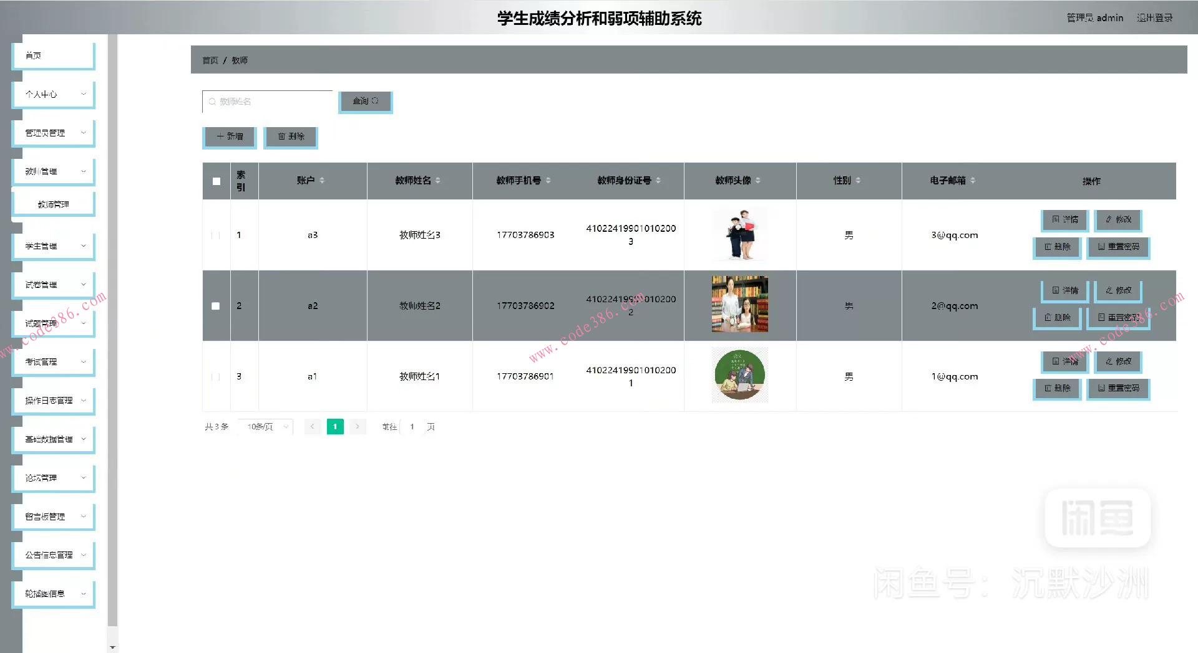Sort the 电子邮箱 column by its arrows

pos(973,181)
